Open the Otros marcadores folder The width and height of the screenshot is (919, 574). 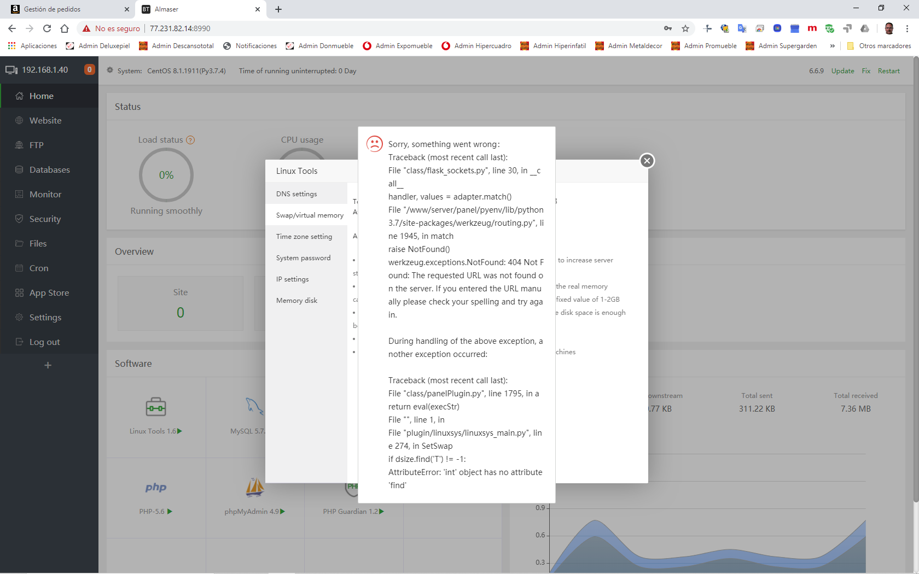[879, 46]
